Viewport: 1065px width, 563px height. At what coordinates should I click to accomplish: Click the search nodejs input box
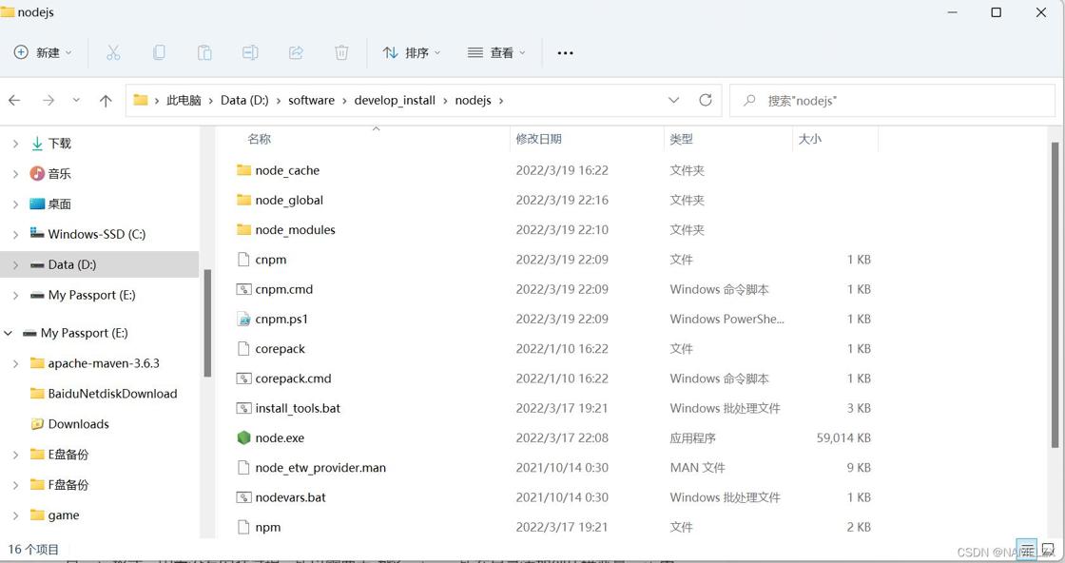tap(892, 101)
